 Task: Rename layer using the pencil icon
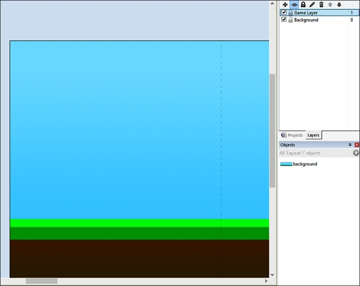click(312, 4)
